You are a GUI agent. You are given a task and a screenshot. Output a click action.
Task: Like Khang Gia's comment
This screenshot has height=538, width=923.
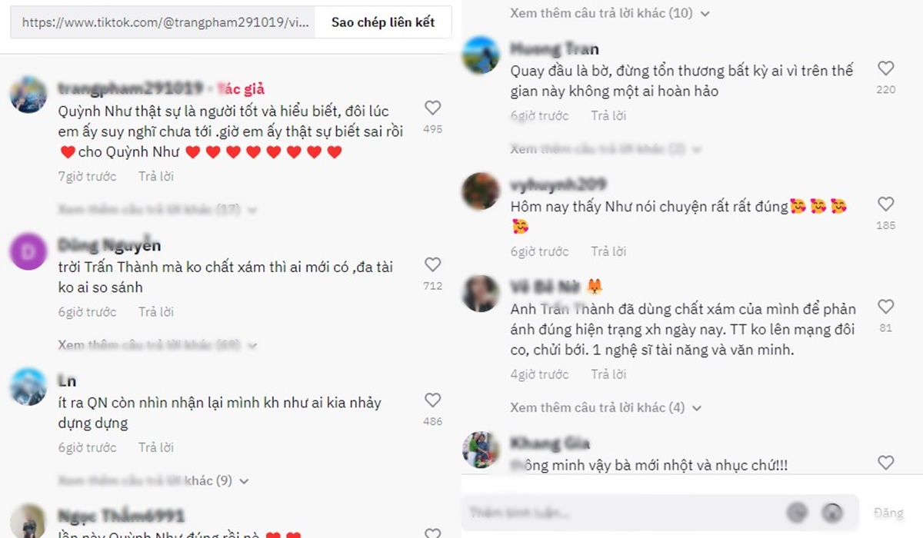point(886,463)
